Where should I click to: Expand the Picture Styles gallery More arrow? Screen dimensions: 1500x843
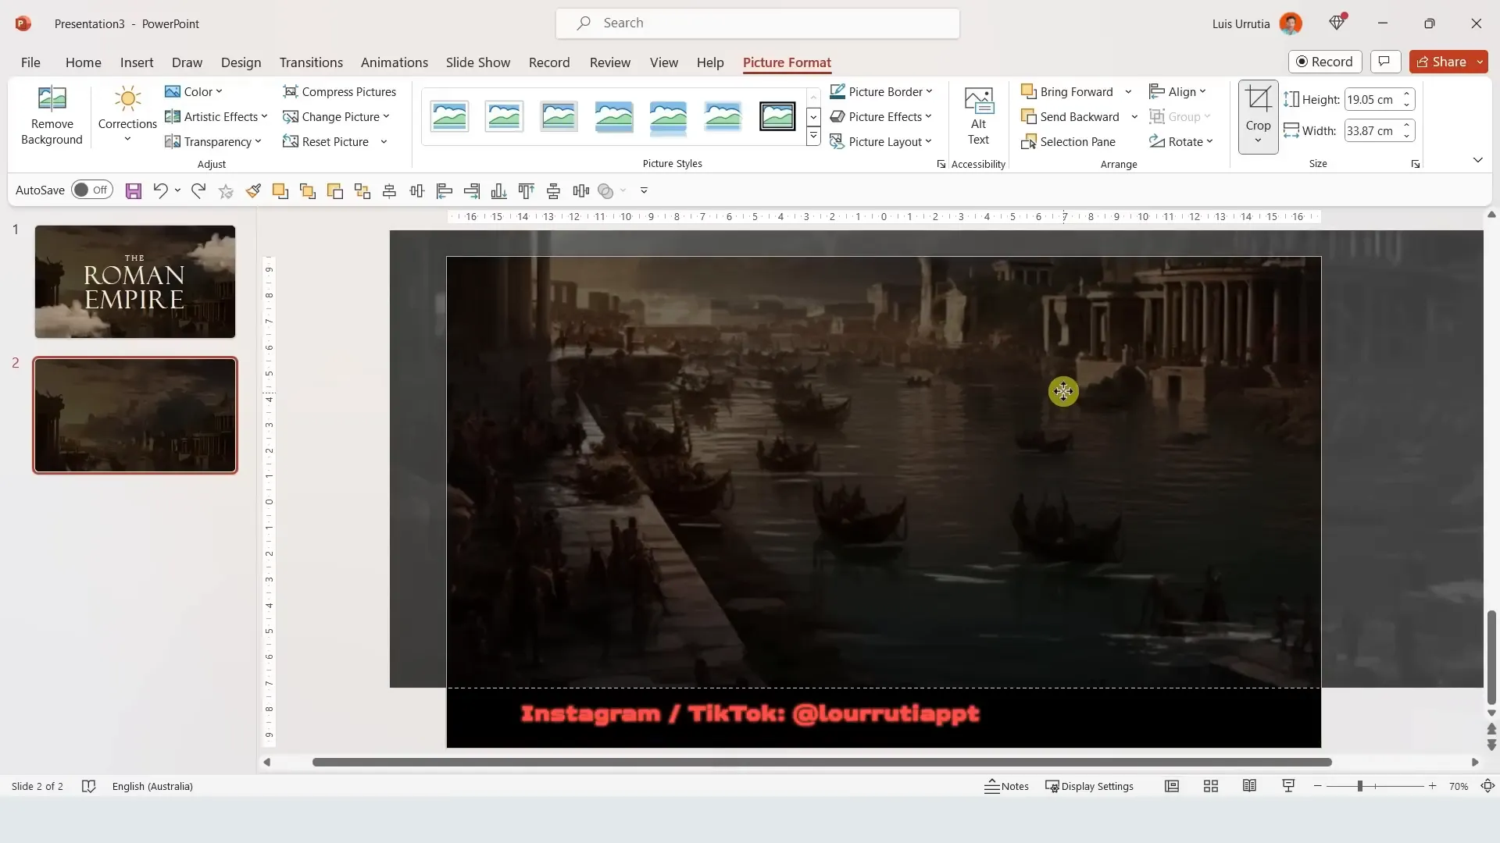click(813, 137)
